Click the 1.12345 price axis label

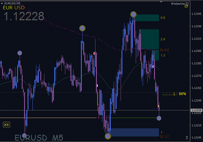click(197, 14)
